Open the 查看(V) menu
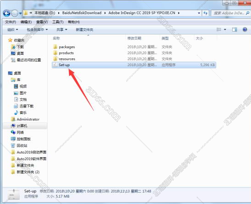251x204 pixels. point(42,22)
